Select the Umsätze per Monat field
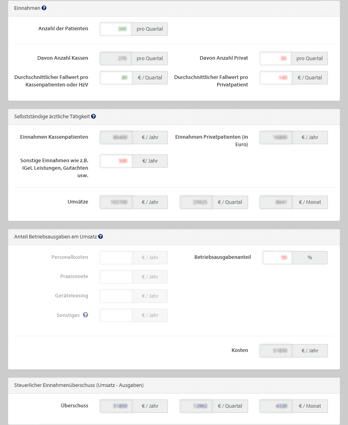 pos(276,202)
